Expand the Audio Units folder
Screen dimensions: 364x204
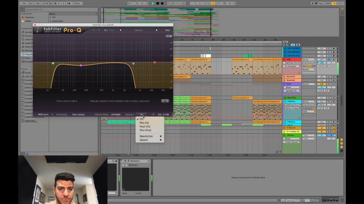(x=51, y=21)
